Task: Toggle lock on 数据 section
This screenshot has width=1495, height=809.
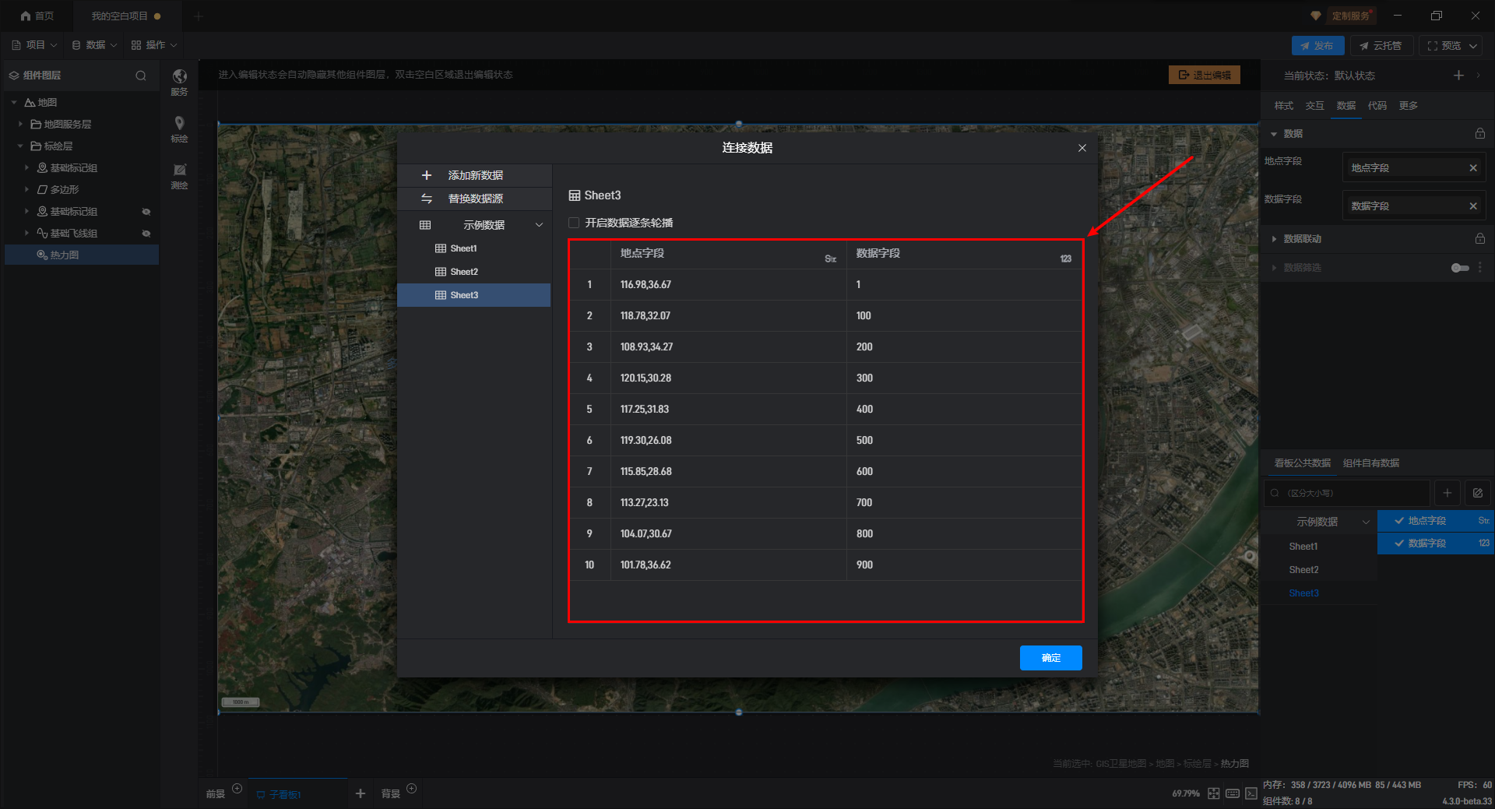Action: click(x=1479, y=134)
